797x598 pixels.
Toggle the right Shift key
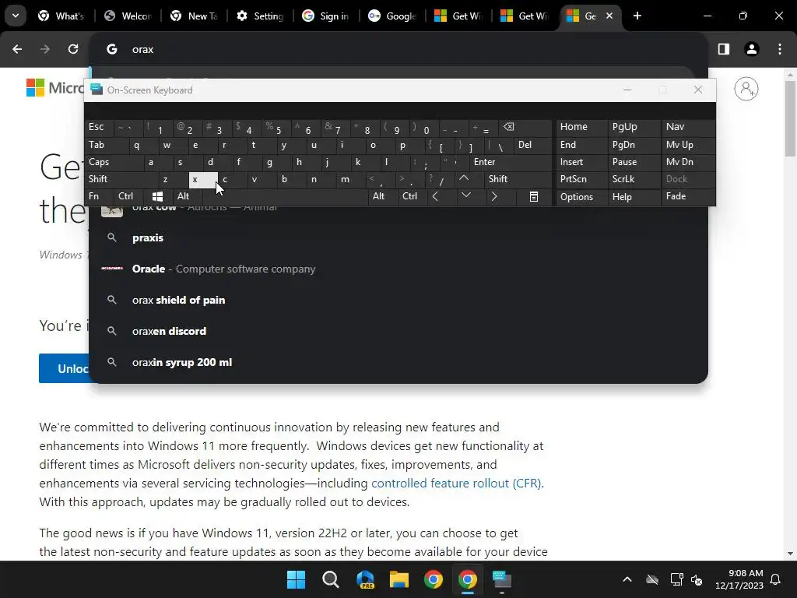point(518,179)
